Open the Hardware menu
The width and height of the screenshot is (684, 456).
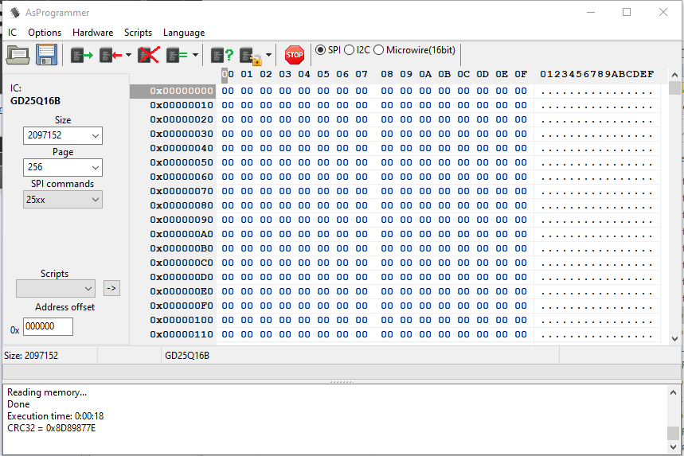point(92,33)
